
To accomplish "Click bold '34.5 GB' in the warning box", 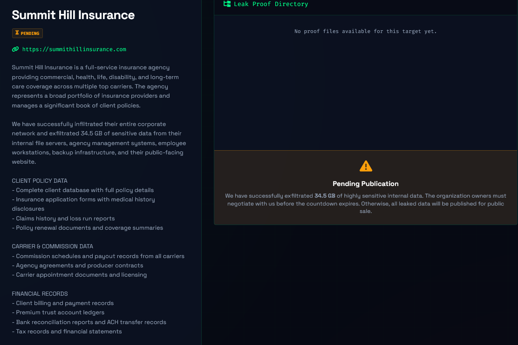I will (x=325, y=196).
